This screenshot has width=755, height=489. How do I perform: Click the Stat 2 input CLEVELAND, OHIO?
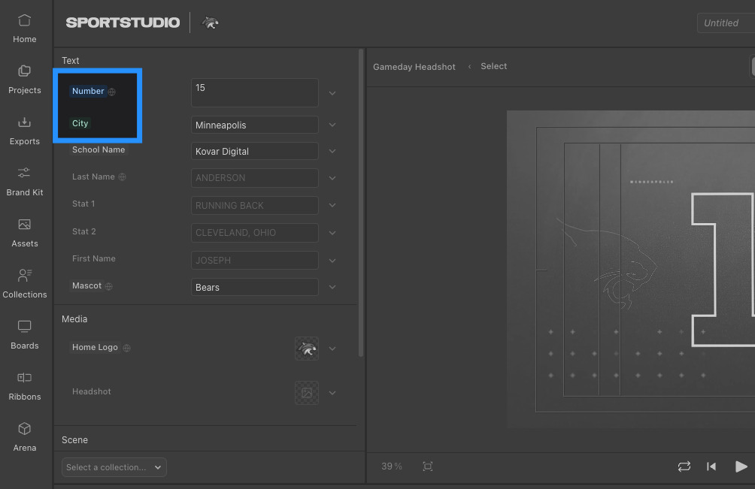pos(255,233)
